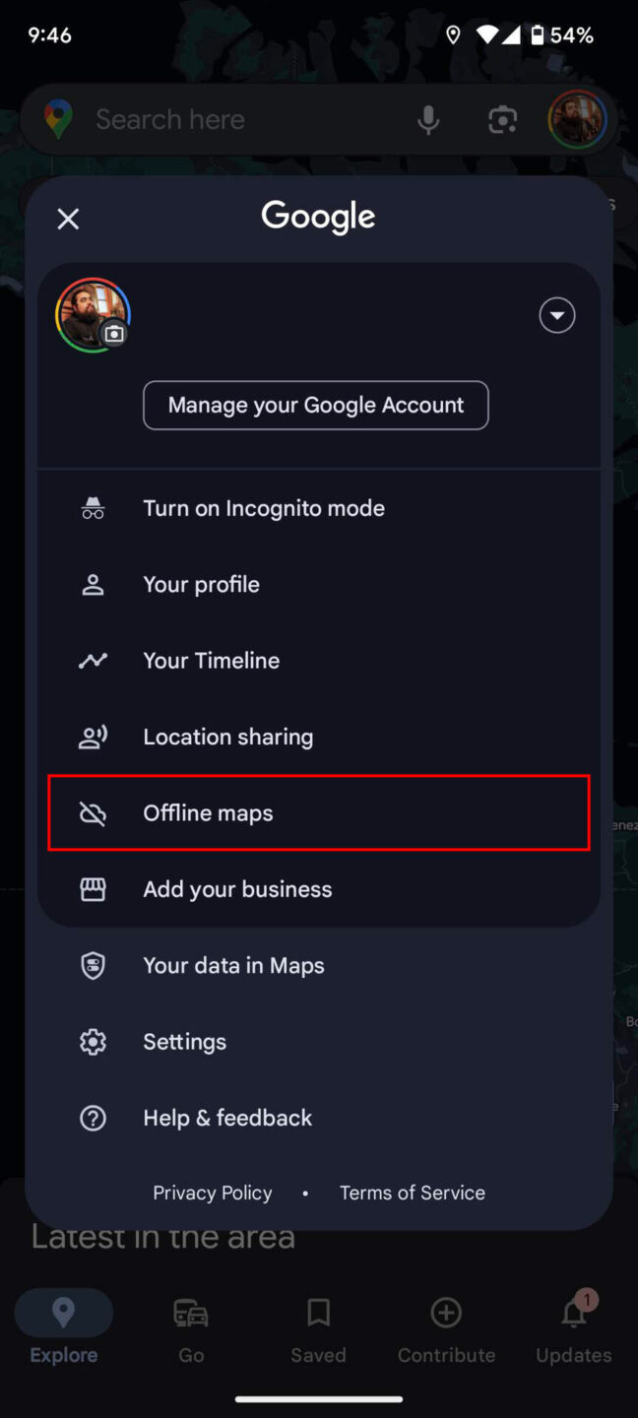
Task: Open Location sharing
Action: click(x=227, y=736)
